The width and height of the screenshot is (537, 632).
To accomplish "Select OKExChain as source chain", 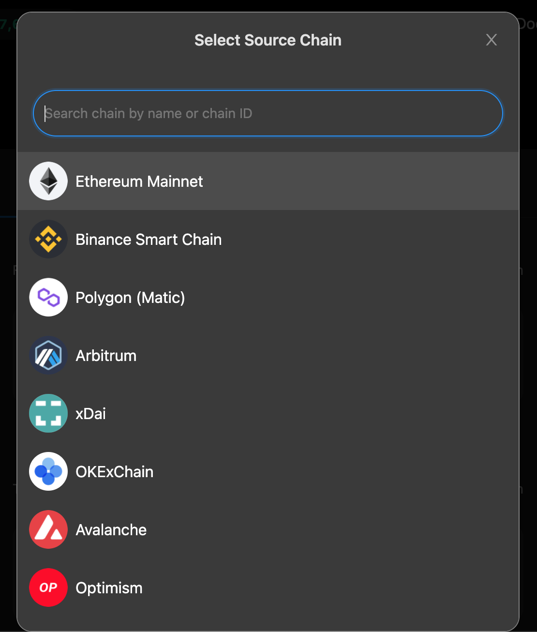I will [x=114, y=471].
